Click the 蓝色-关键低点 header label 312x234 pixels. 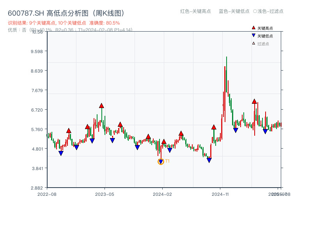pyautogui.click(x=234, y=11)
